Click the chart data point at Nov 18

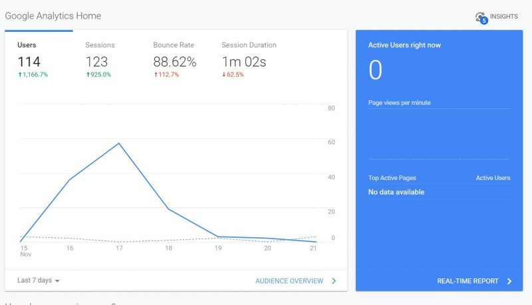(169, 209)
